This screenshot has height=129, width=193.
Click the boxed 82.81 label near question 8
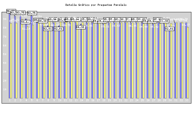[x=48, y=29]
